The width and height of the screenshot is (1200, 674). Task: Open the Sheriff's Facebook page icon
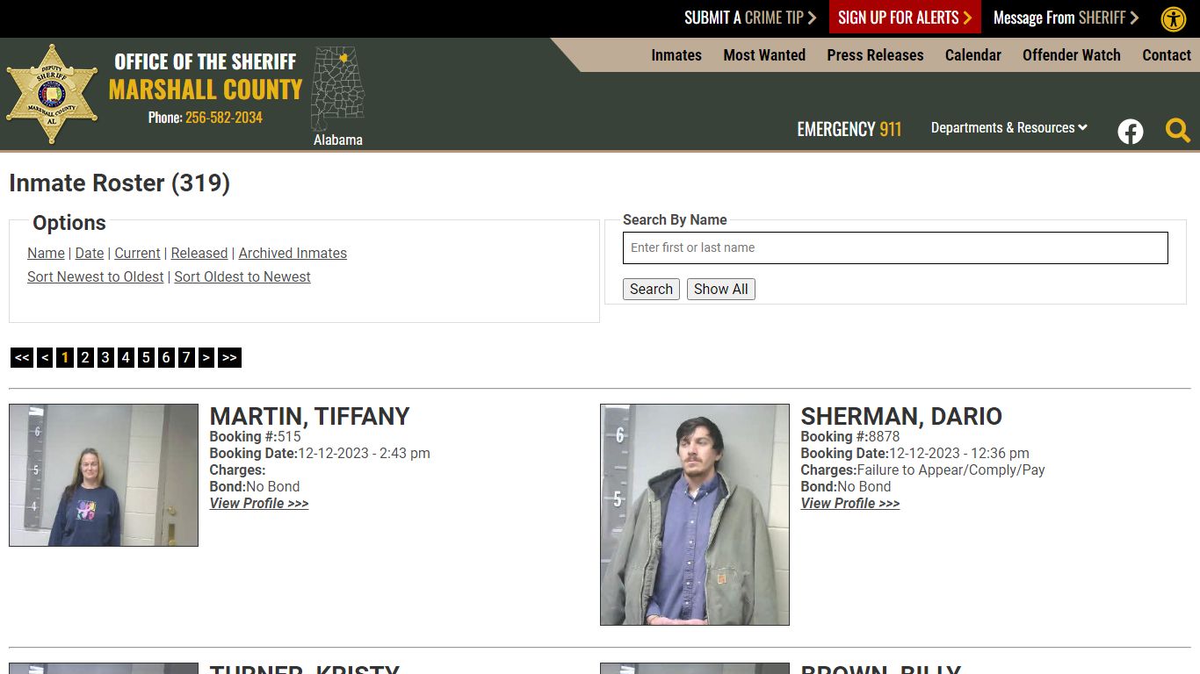pos(1131,132)
